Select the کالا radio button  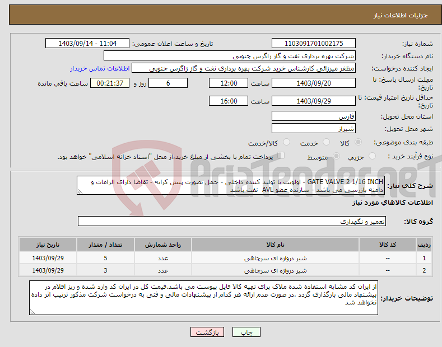[x=358, y=142]
